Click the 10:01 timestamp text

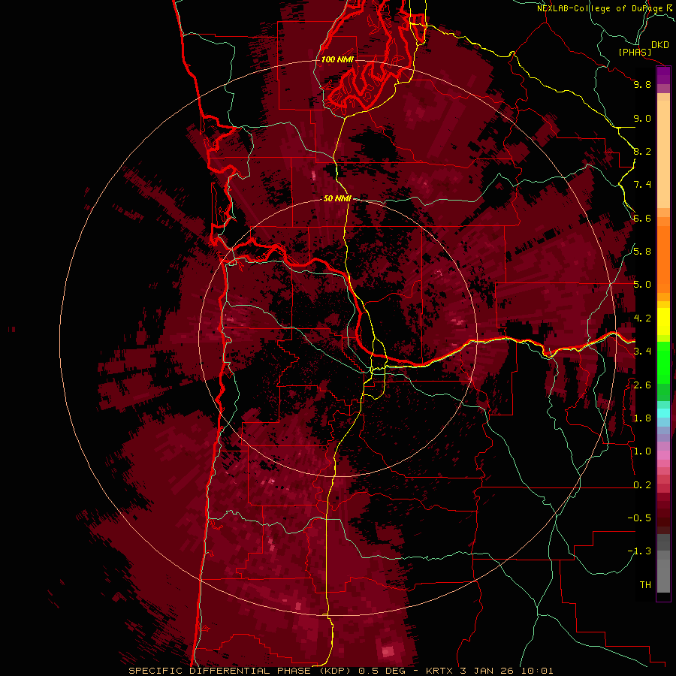point(537,671)
